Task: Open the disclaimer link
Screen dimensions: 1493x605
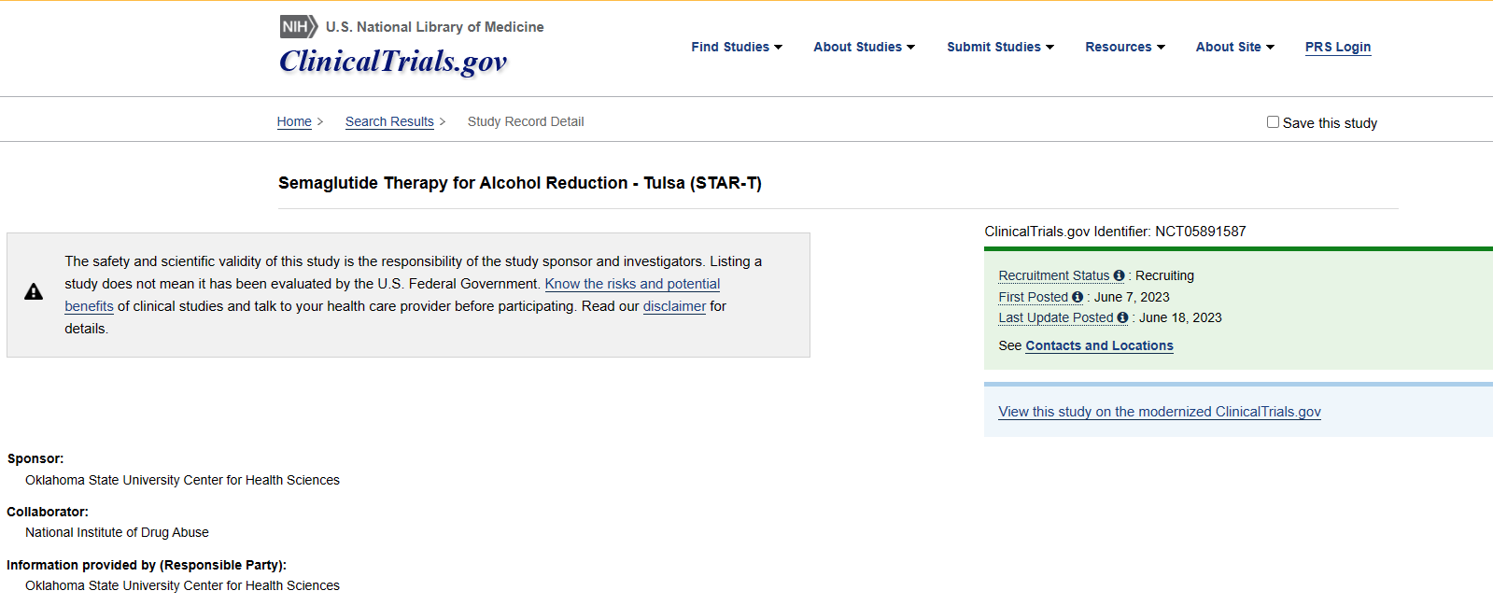Action: [x=674, y=306]
